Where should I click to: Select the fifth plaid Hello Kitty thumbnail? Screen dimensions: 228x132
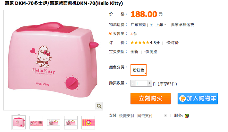tap(88, 123)
